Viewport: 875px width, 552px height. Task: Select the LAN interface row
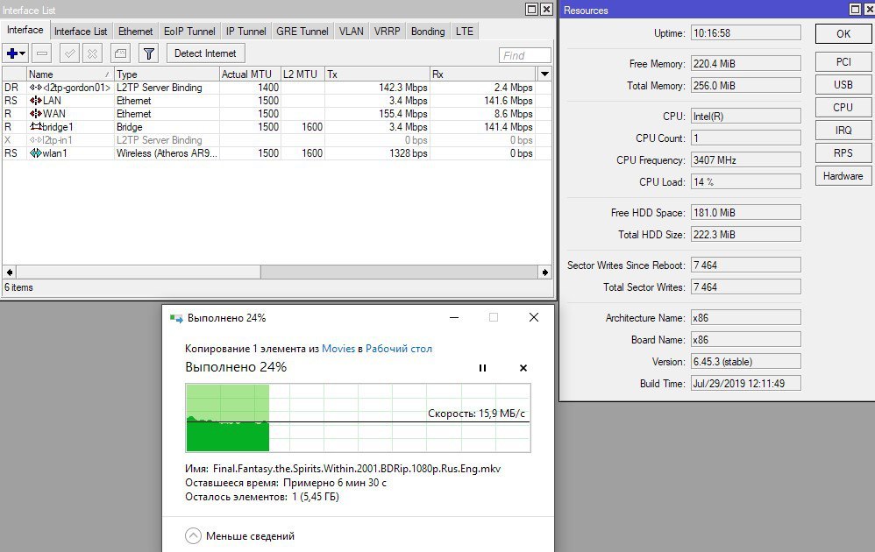(268, 101)
